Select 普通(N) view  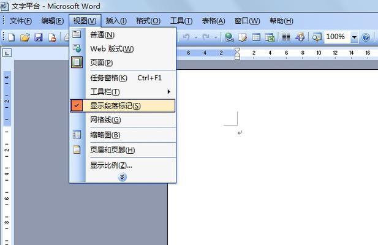[x=123, y=35]
